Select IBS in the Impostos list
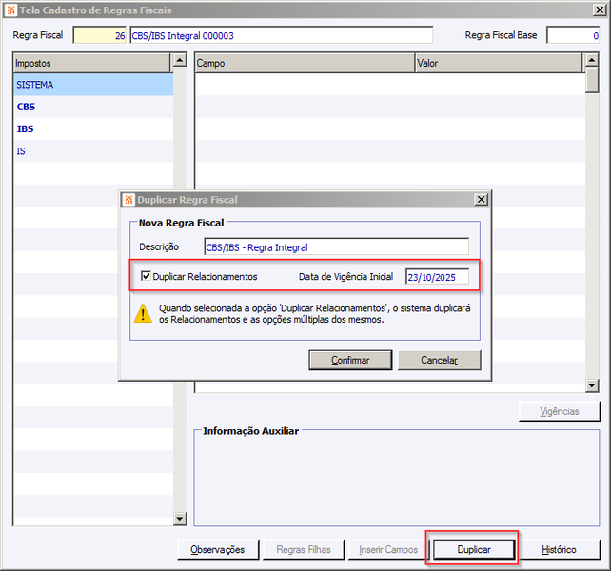This screenshot has width=611, height=571. tap(93, 129)
